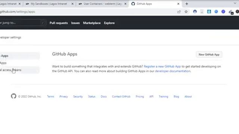The height and width of the screenshot is (134, 239).
Task: Click the Contact GitHub footer link
Action: click(x=121, y=96)
